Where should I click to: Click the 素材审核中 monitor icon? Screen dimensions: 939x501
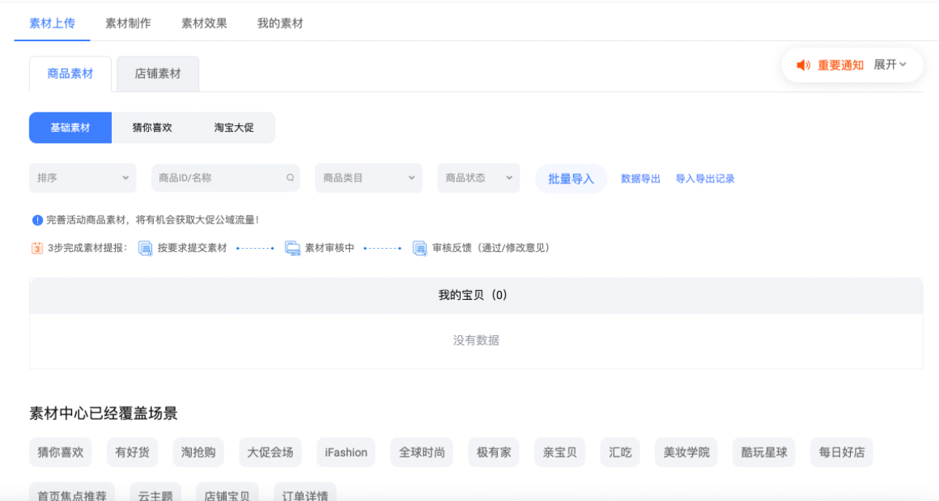[294, 248]
